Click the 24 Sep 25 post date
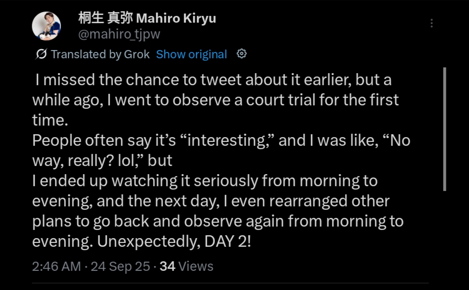 (x=120, y=266)
